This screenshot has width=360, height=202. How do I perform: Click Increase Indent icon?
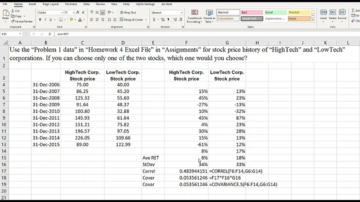[x=114, y=19]
